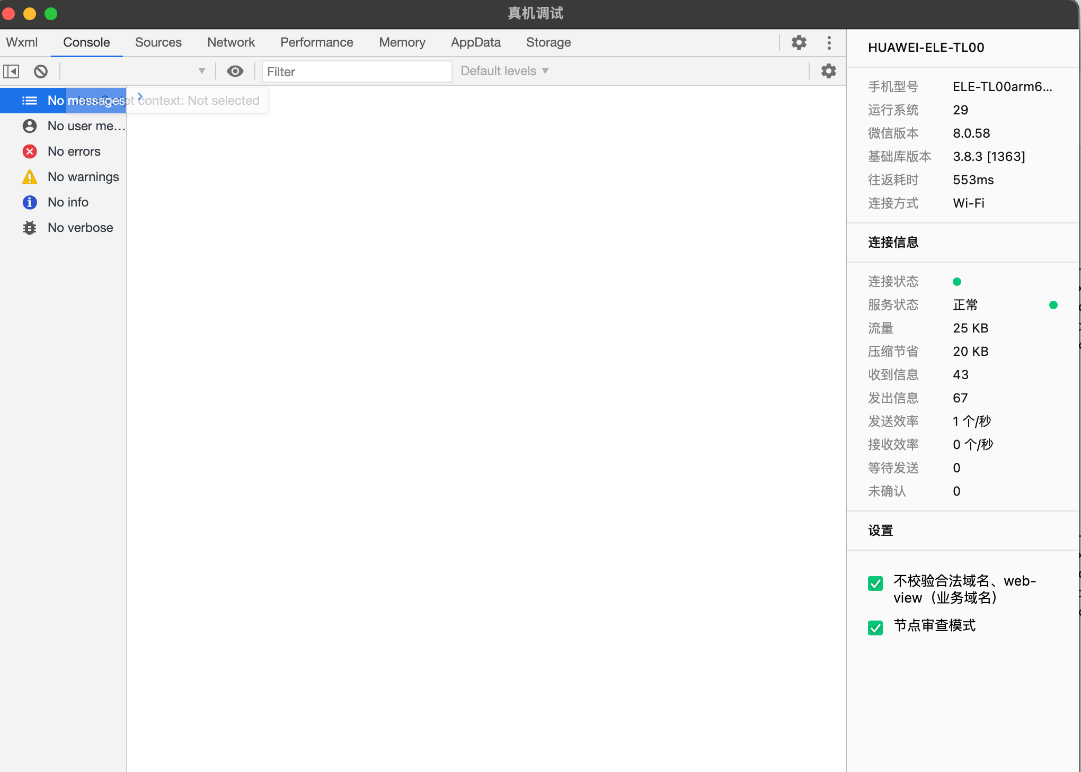
Task: Uncheck the domain validation skip checkbox
Action: 875,583
